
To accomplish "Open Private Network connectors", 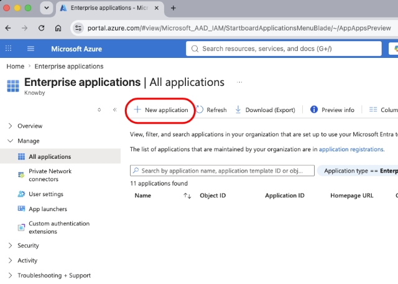I will click(x=50, y=175).
